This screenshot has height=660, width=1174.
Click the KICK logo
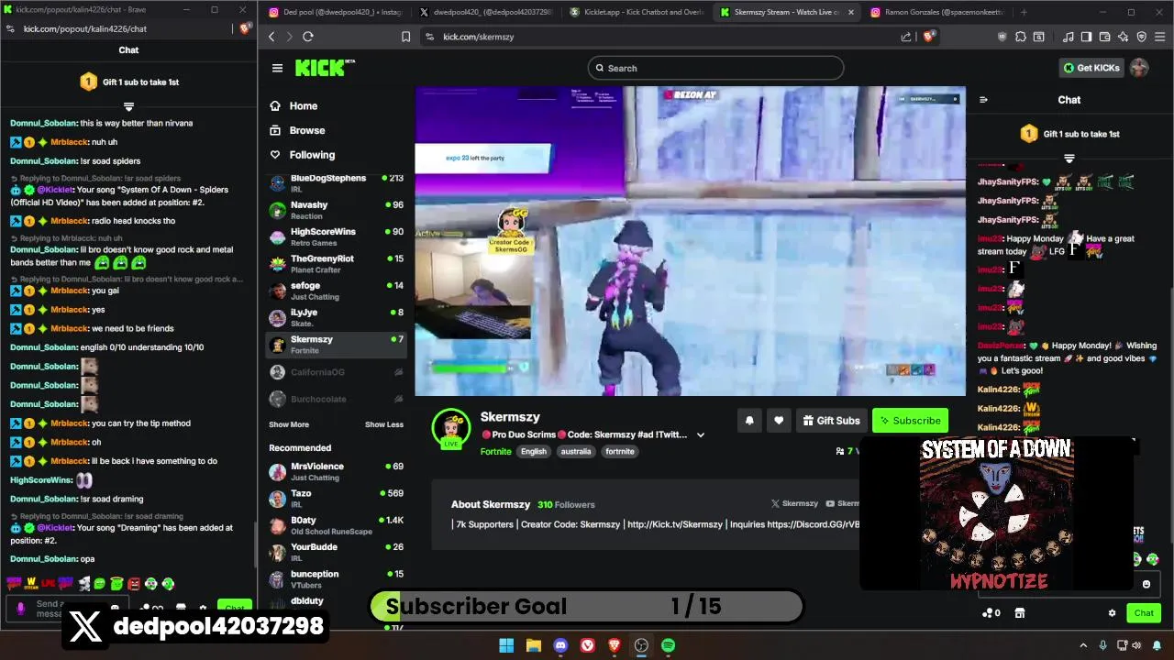pos(324,68)
